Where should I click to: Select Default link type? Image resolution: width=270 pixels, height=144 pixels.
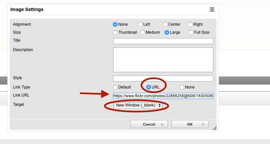coord(115,87)
